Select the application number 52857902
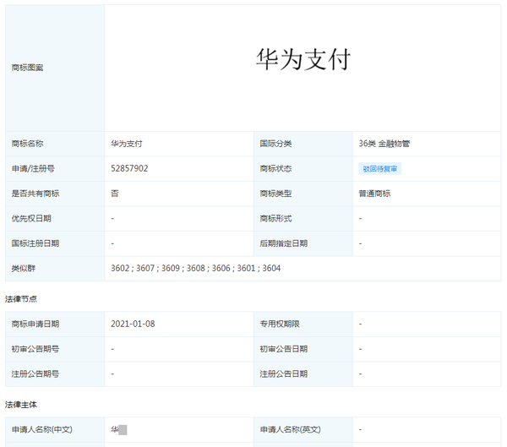 [129, 168]
